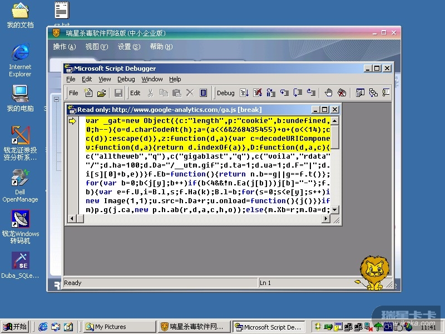445x334 pixels.
Task: Open Debug menu in Script Debugger
Action: point(126,79)
